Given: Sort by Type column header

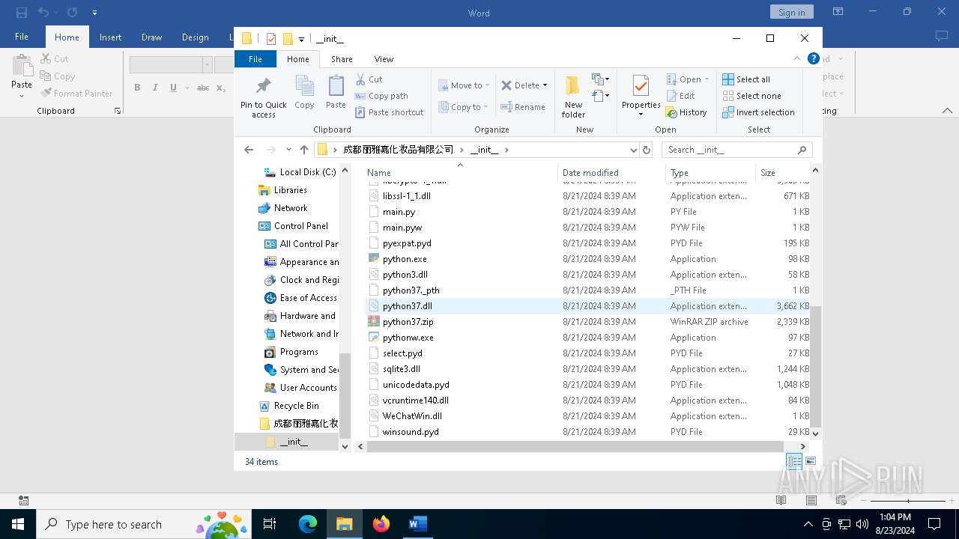Looking at the screenshot, I should [x=710, y=173].
